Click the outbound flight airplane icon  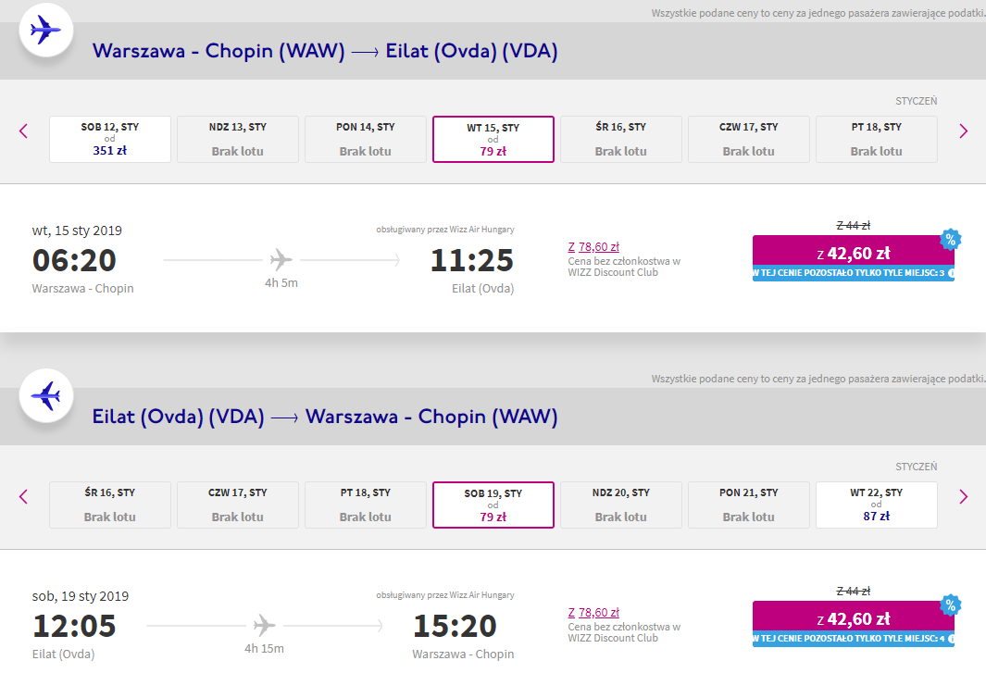coord(46,30)
